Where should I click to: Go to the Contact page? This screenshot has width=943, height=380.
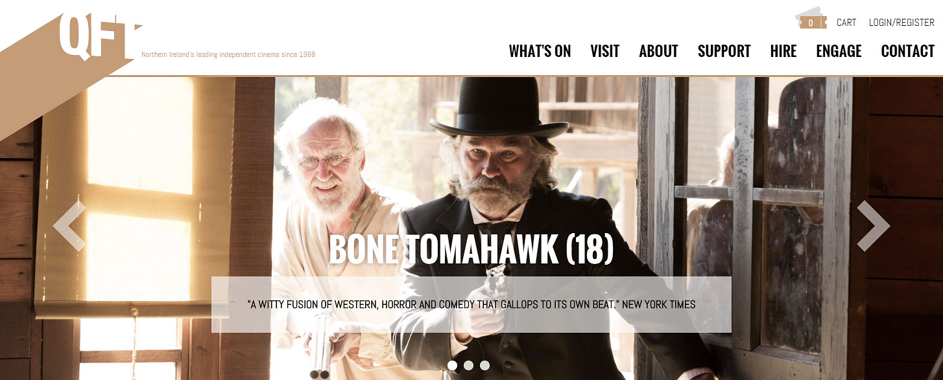[907, 51]
